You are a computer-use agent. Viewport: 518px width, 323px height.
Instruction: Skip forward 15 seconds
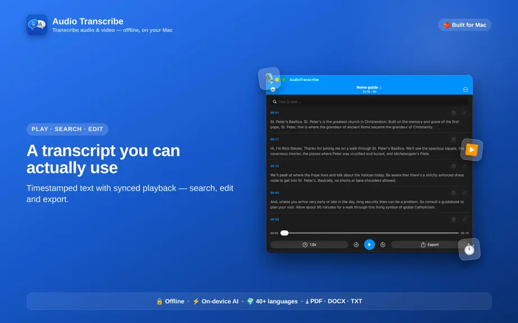pos(383,244)
